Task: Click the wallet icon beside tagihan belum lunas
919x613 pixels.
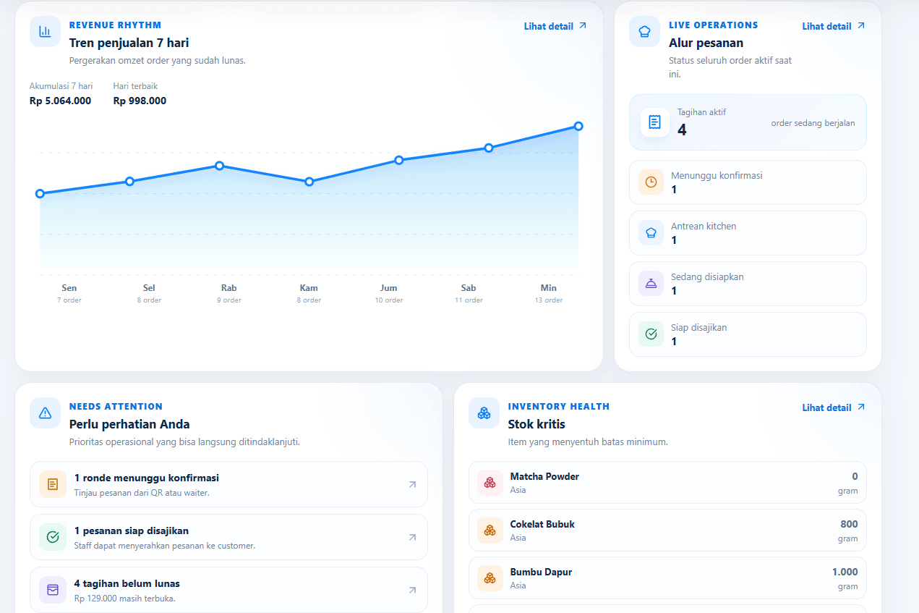Action: (x=53, y=590)
